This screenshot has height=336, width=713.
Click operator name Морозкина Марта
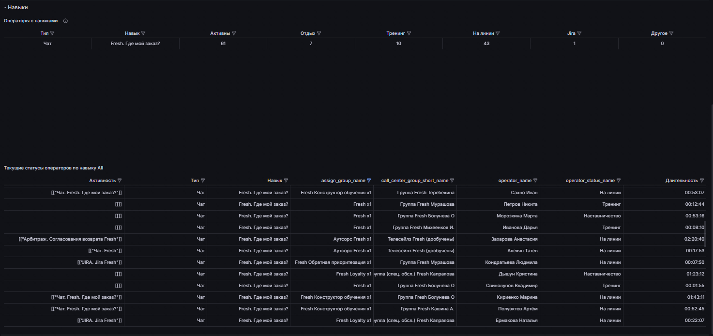coord(517,216)
